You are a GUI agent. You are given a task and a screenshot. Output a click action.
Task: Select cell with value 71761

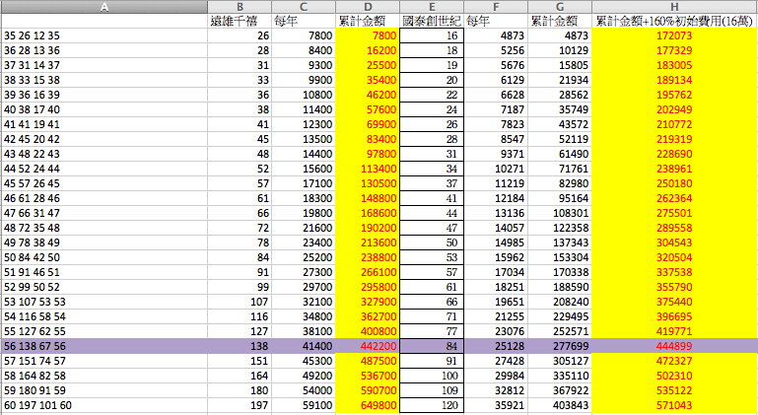[x=560, y=169]
